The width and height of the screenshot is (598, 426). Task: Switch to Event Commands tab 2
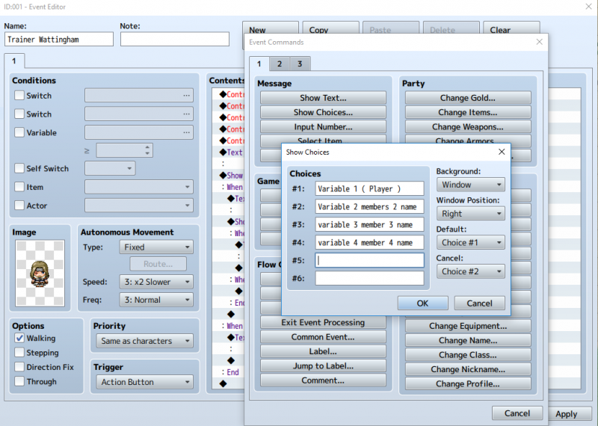[279, 64]
